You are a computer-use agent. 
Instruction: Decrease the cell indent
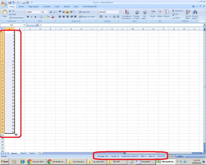pos(72,17)
